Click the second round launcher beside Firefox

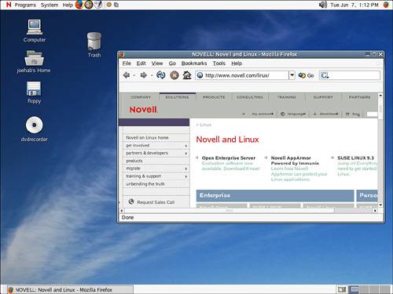(x=89, y=5)
